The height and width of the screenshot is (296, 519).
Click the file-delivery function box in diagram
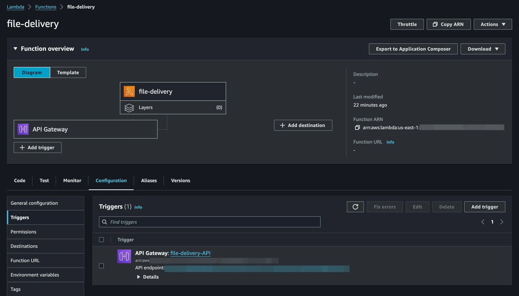(173, 91)
